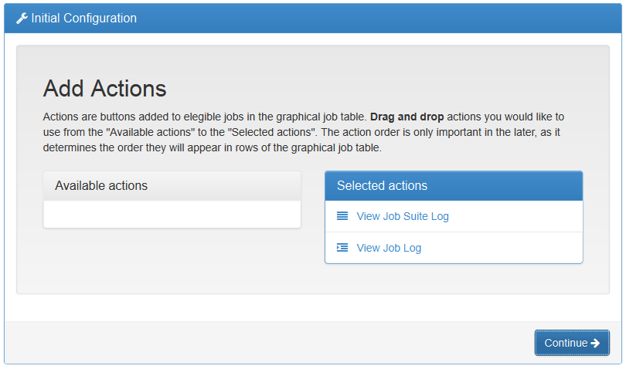
Task: Open the View Job Suite Log link
Action: (403, 216)
